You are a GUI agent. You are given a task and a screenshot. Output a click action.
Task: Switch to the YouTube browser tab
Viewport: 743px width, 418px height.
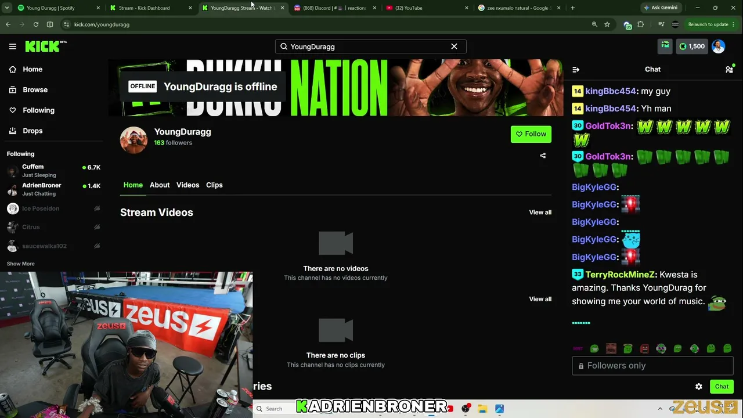(x=426, y=8)
